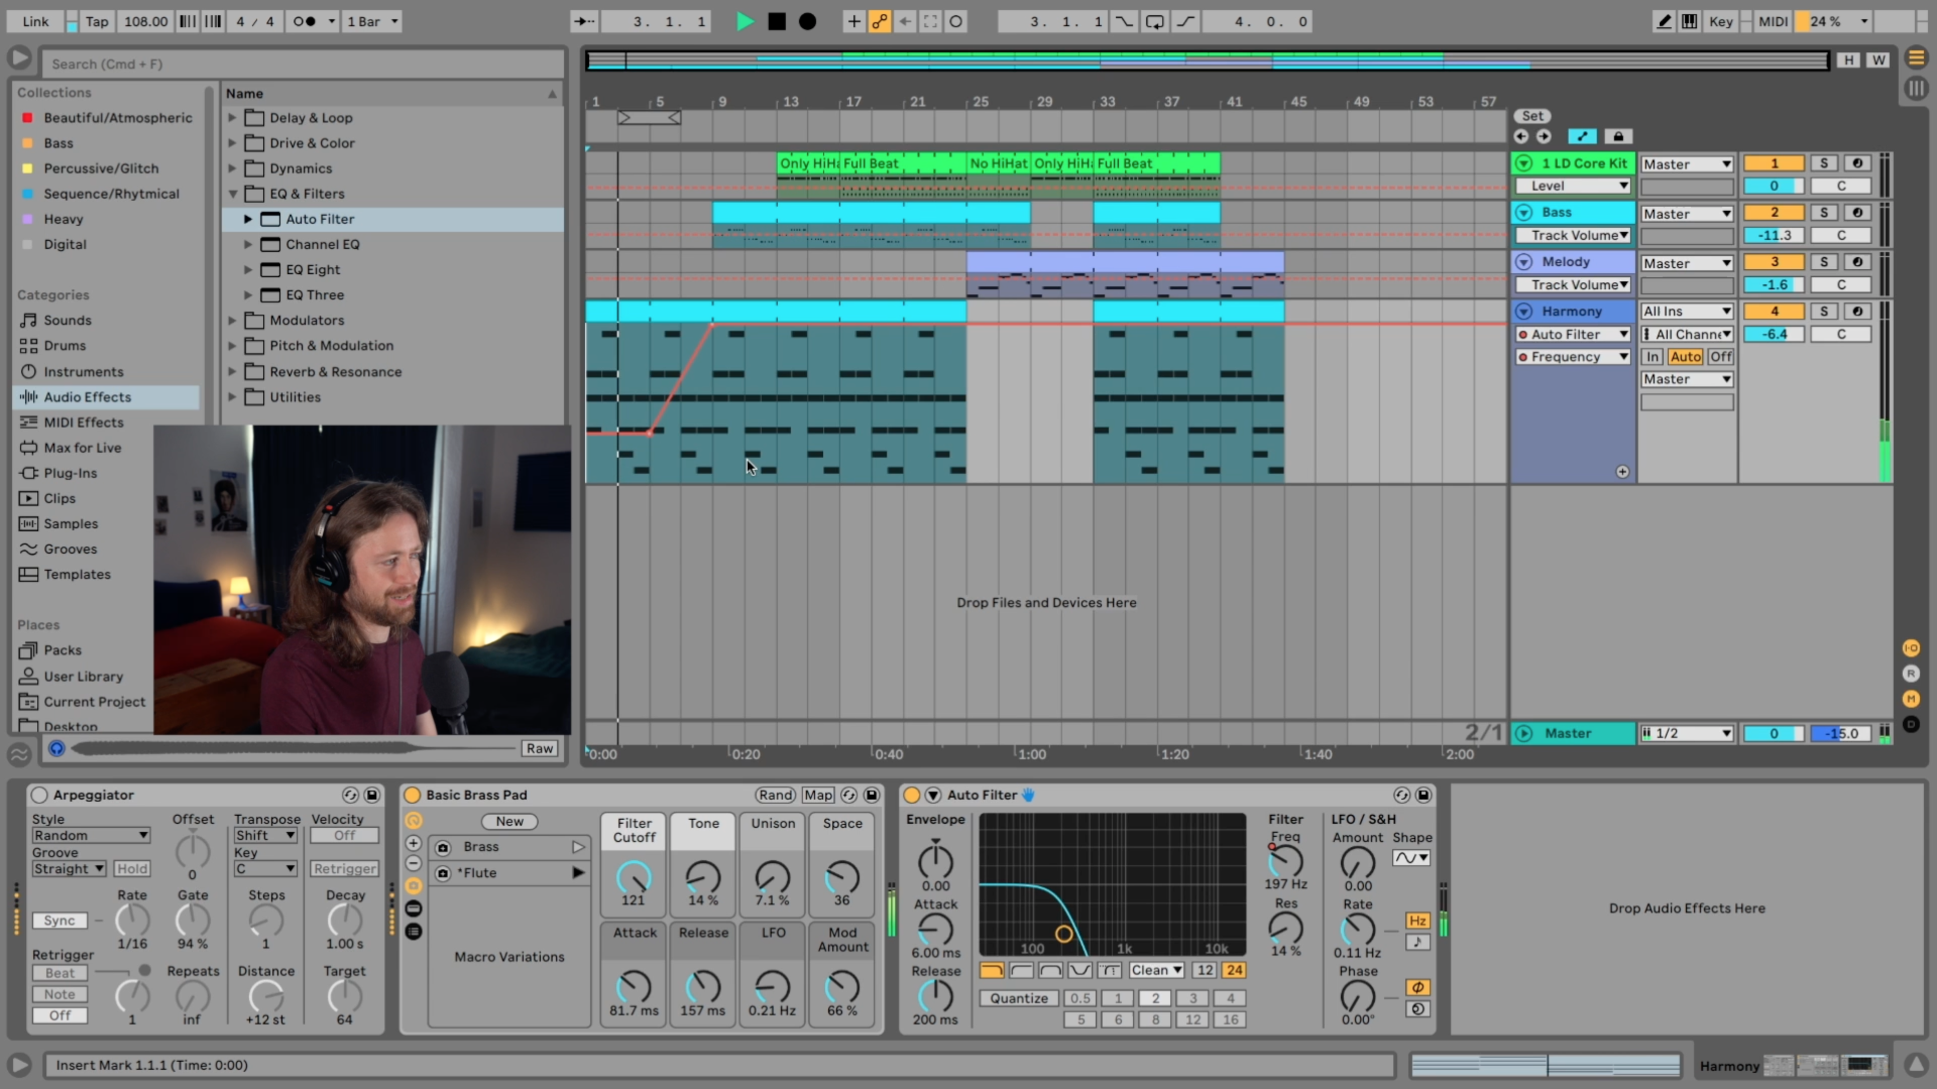Viewport: 1937px width, 1089px height.
Task: Select the low-pass filter type icon
Action: (992, 970)
